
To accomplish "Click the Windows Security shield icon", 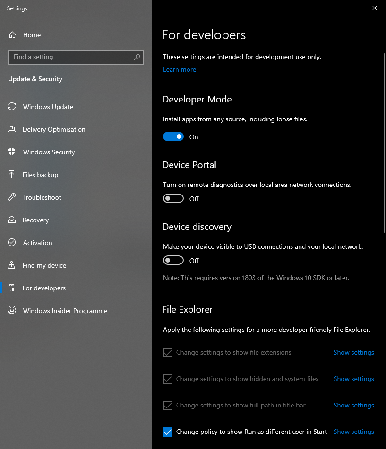I will pos(12,152).
